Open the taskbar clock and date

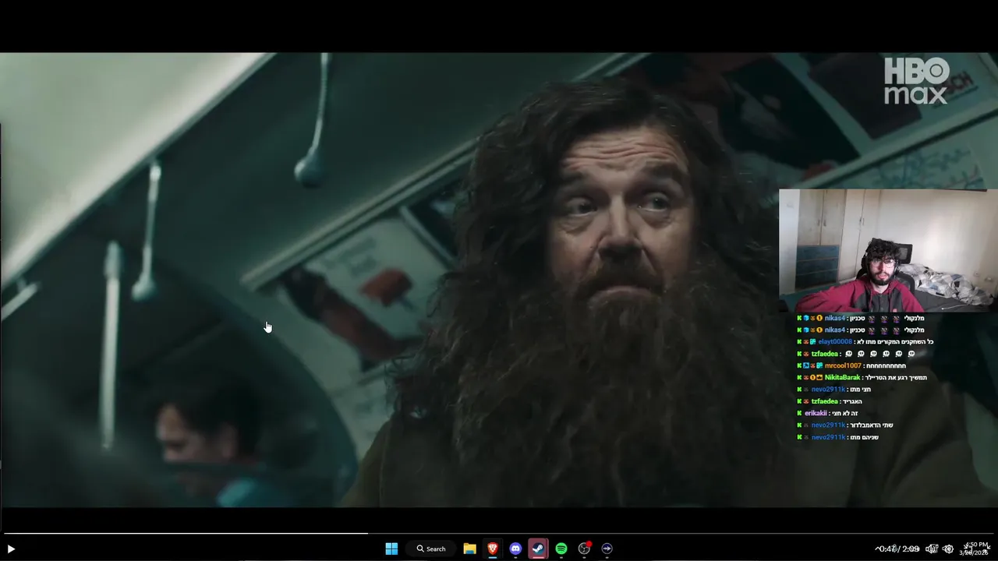[975, 549]
